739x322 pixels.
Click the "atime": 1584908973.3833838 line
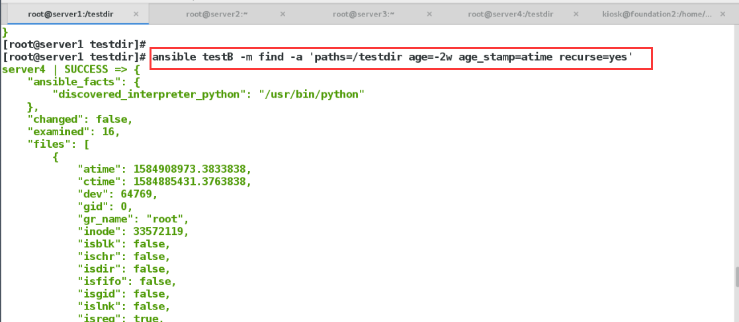[165, 169]
